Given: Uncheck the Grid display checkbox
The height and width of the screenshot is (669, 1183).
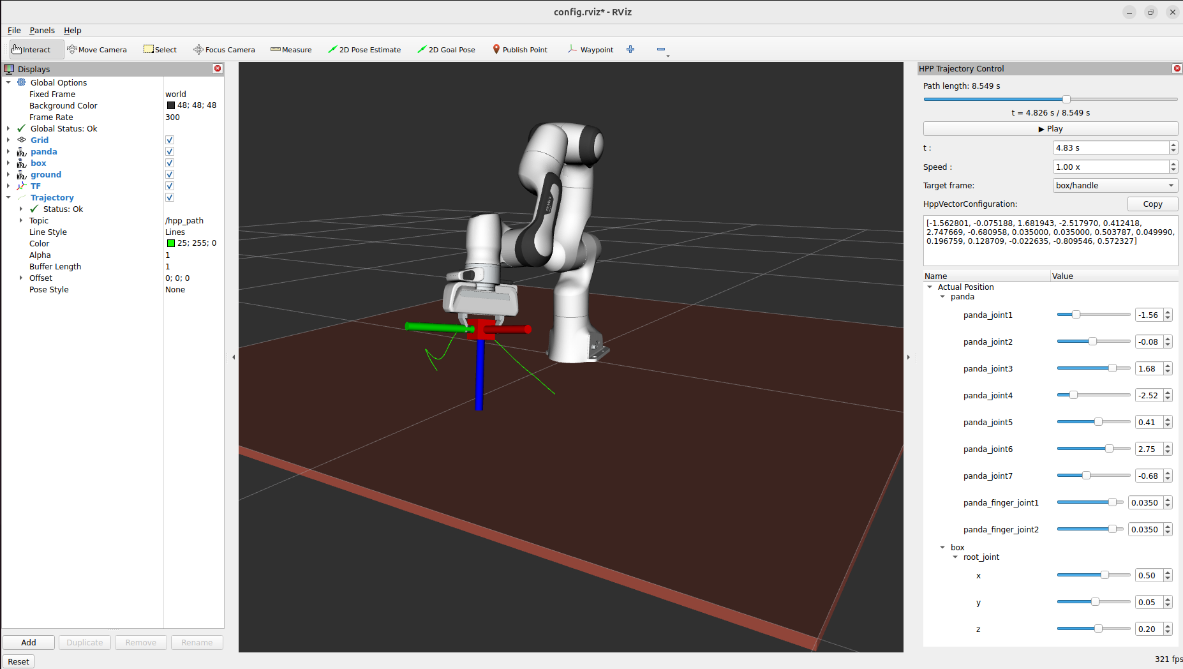Looking at the screenshot, I should (x=170, y=140).
